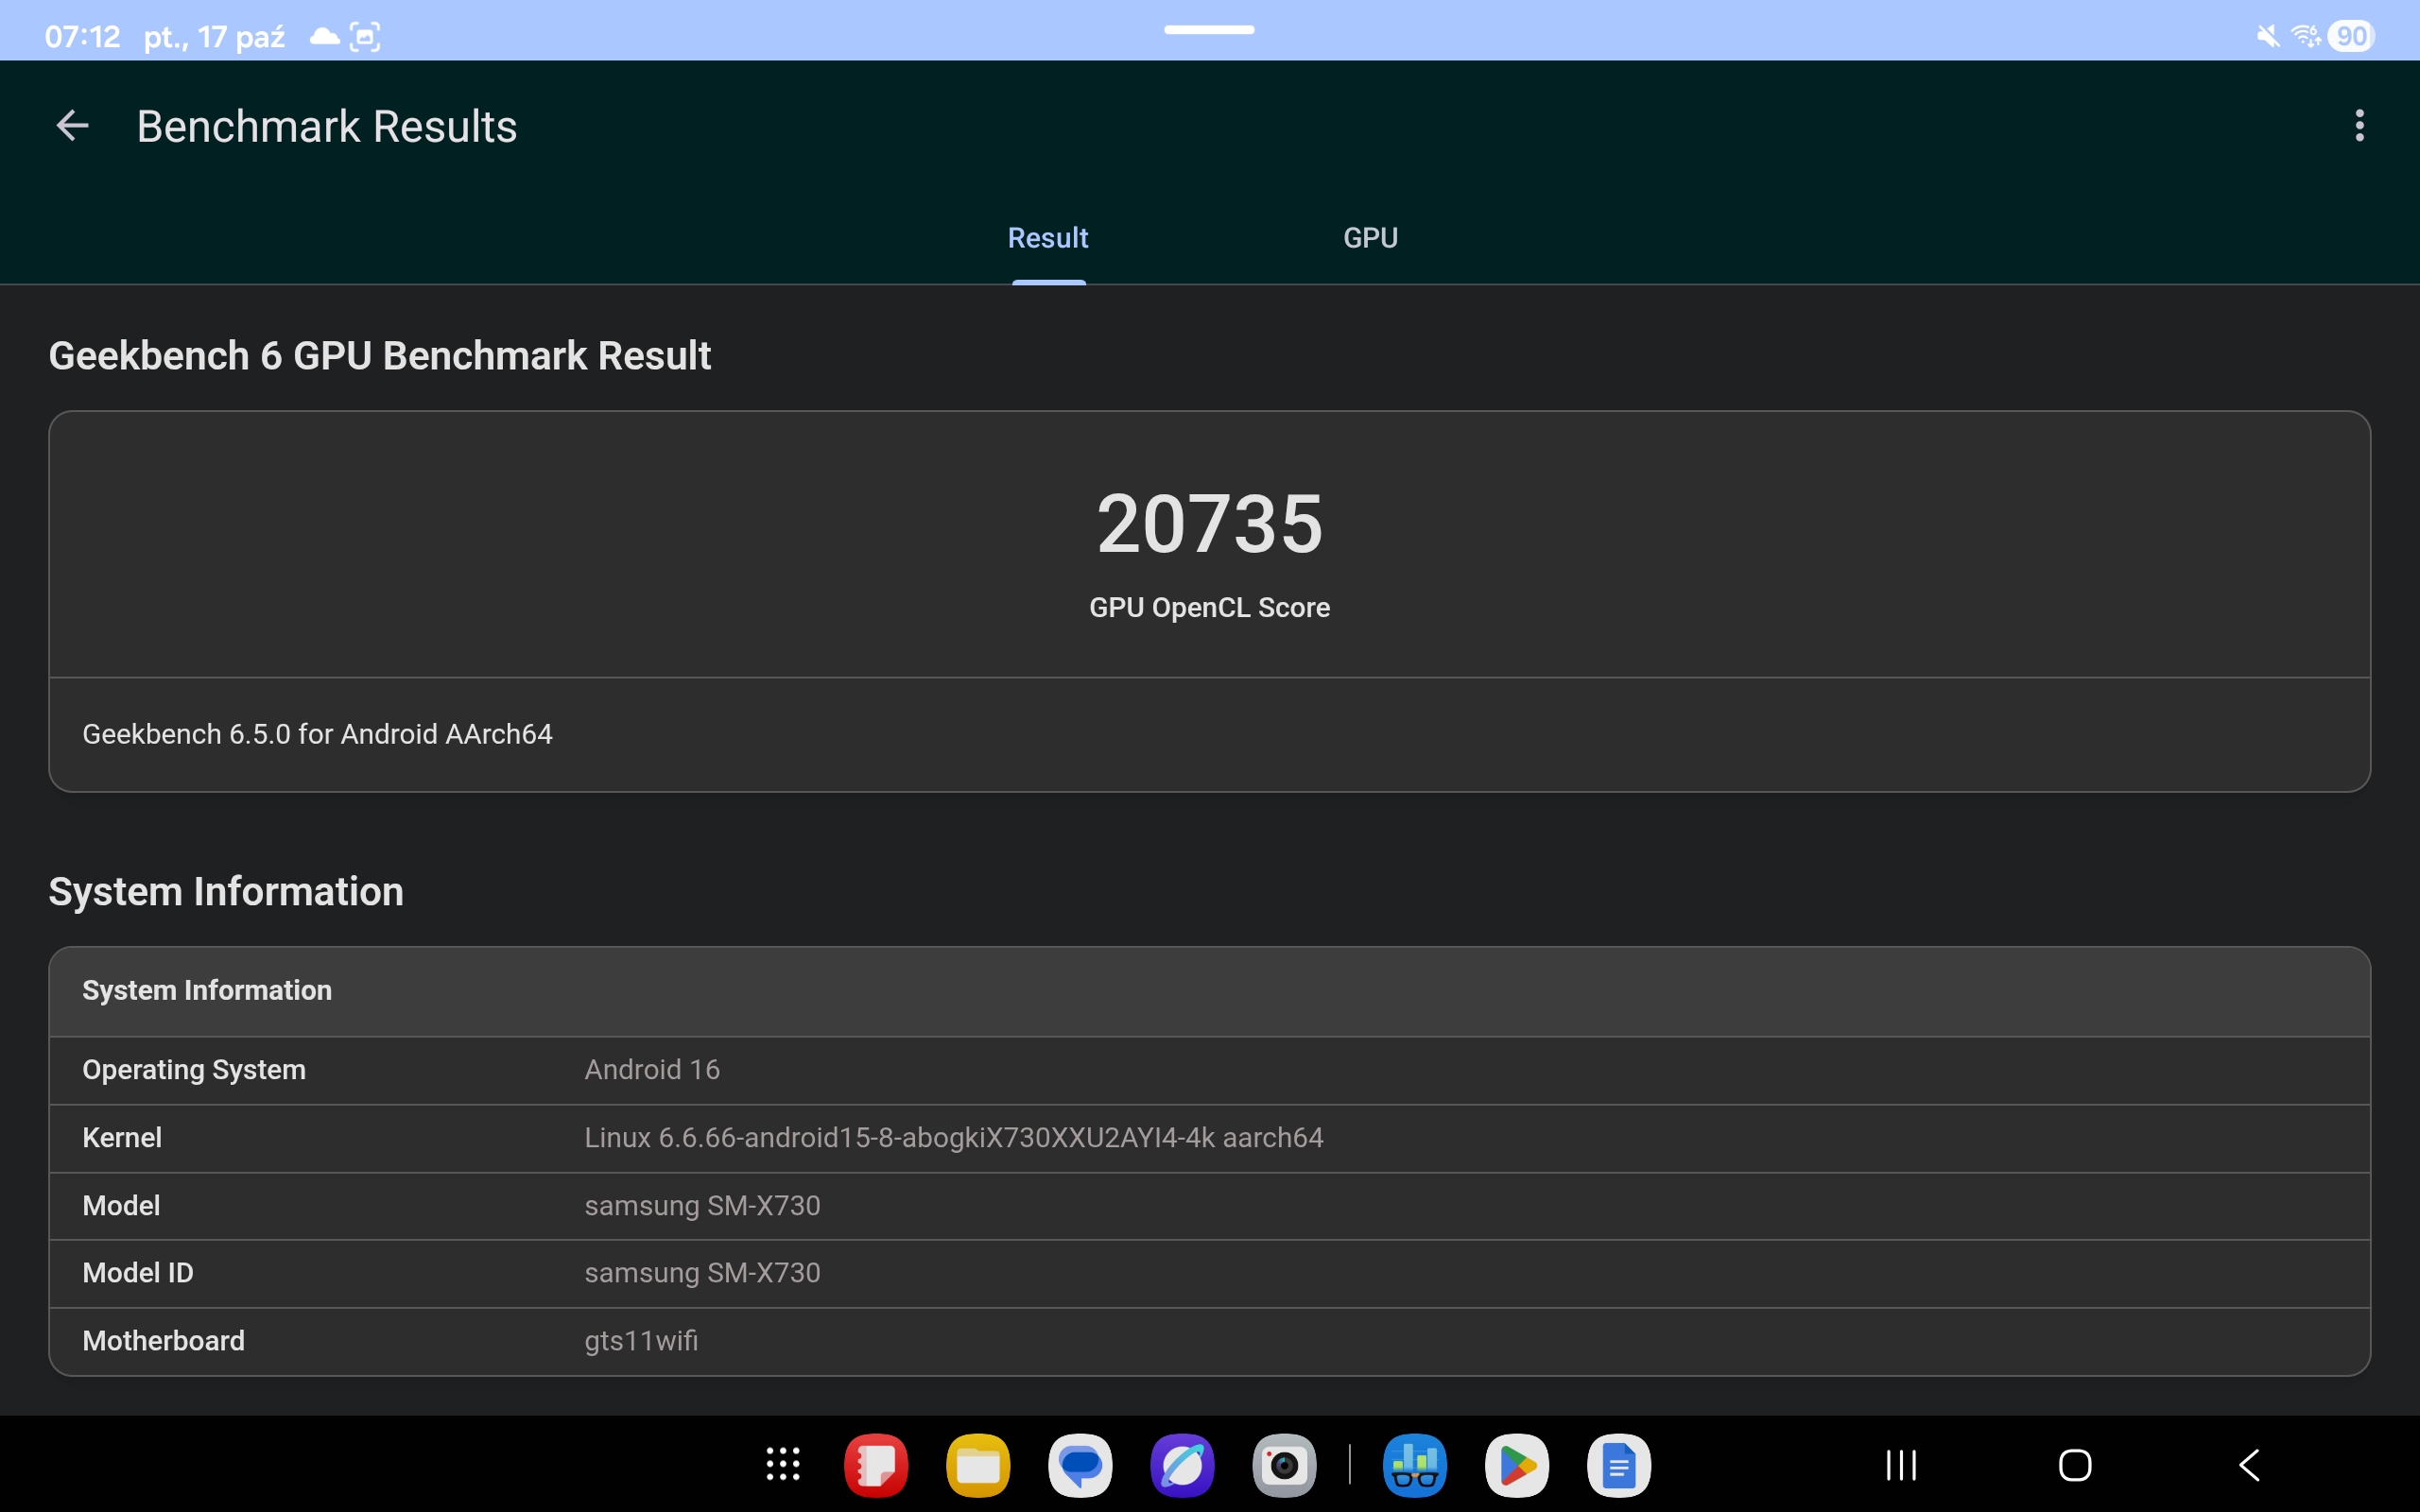Launch Samsung Internet browser
Viewport: 2420px width, 1512px height.
1182,1465
